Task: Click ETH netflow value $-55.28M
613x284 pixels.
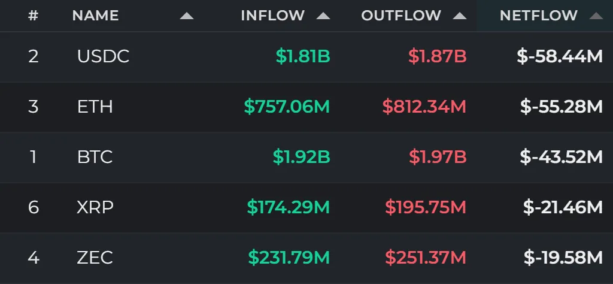Action: [562, 107]
